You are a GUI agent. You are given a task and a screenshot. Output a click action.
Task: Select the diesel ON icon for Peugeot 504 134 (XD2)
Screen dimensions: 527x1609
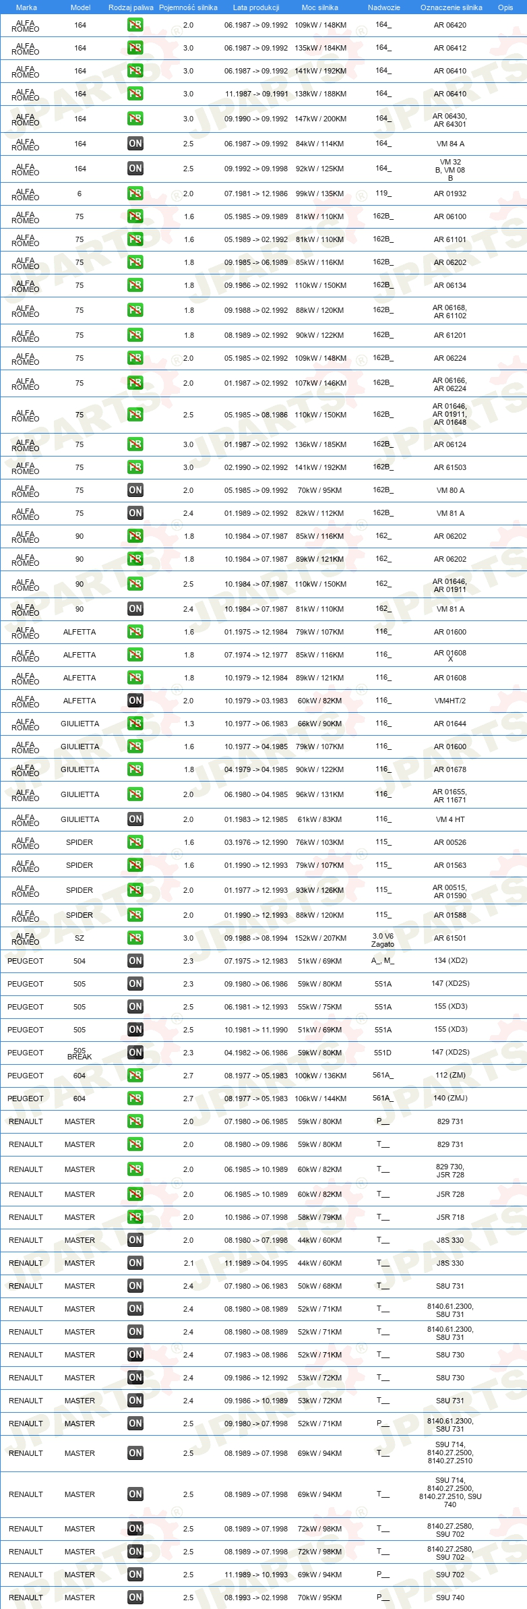click(135, 961)
